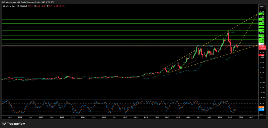Viewport: 268px width, 128px height.
Task: Select the 46.51 price level label
Action: (261, 36)
